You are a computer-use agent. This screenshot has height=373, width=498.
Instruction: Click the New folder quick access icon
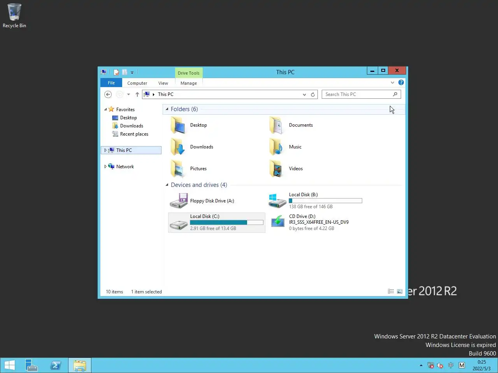point(124,72)
